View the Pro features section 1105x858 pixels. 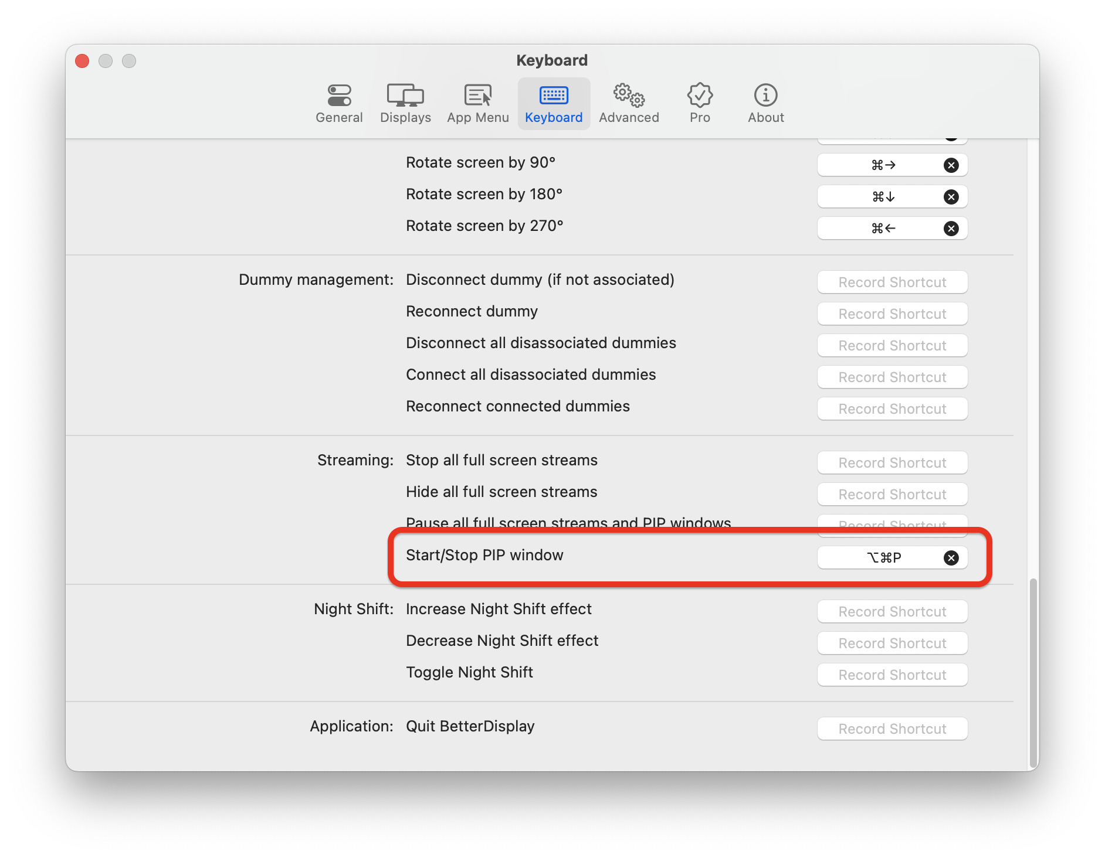pyautogui.click(x=699, y=103)
